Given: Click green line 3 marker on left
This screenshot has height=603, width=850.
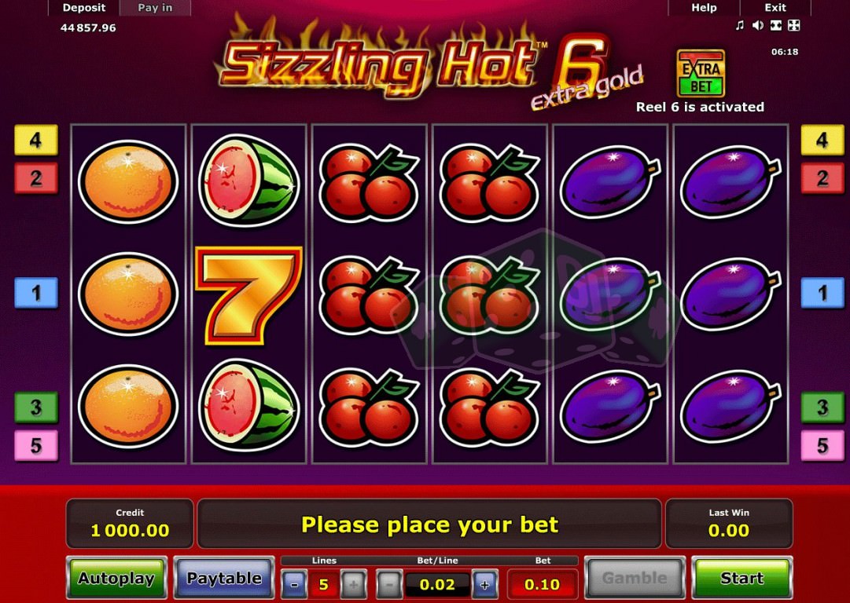Looking at the screenshot, I should click(x=36, y=407).
